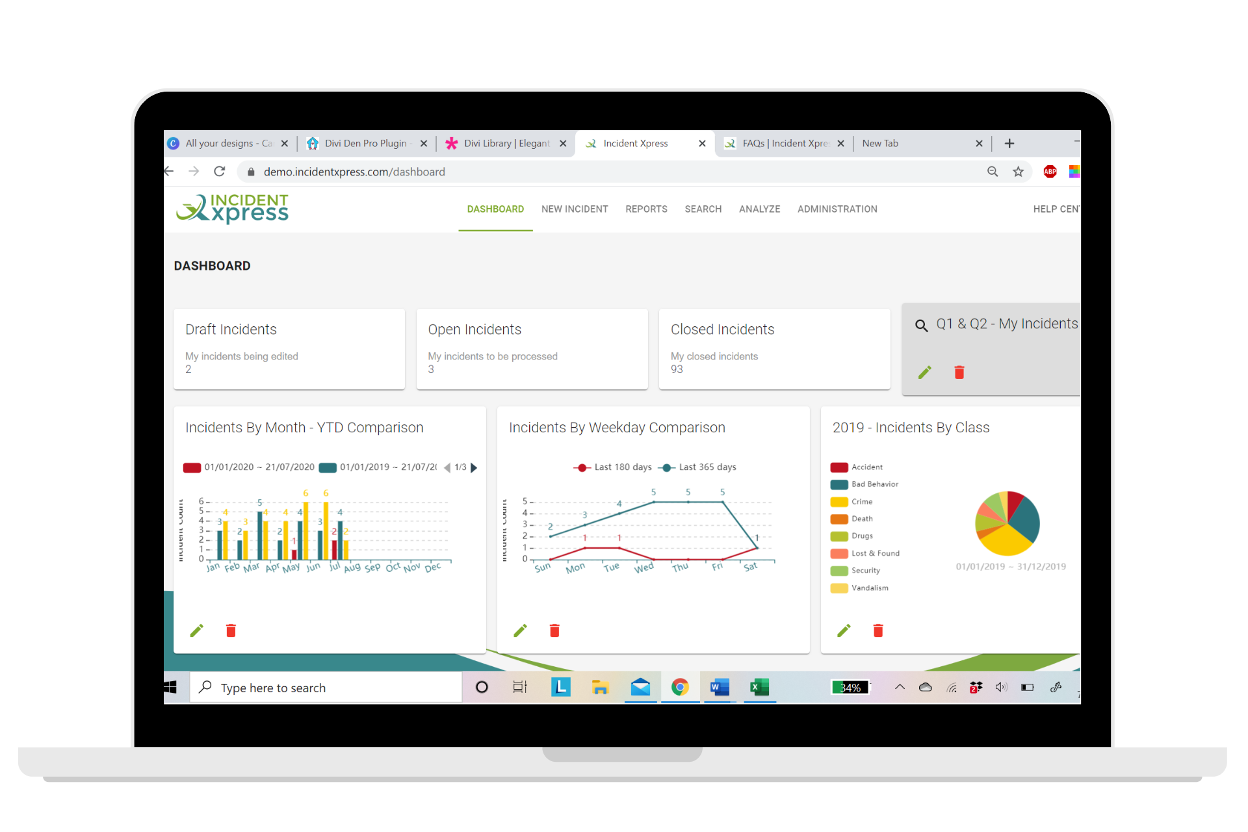The width and height of the screenshot is (1248, 832).
Task: Click trash icon on Q1 & Q2 My Incidents card
Action: pyautogui.click(x=959, y=372)
